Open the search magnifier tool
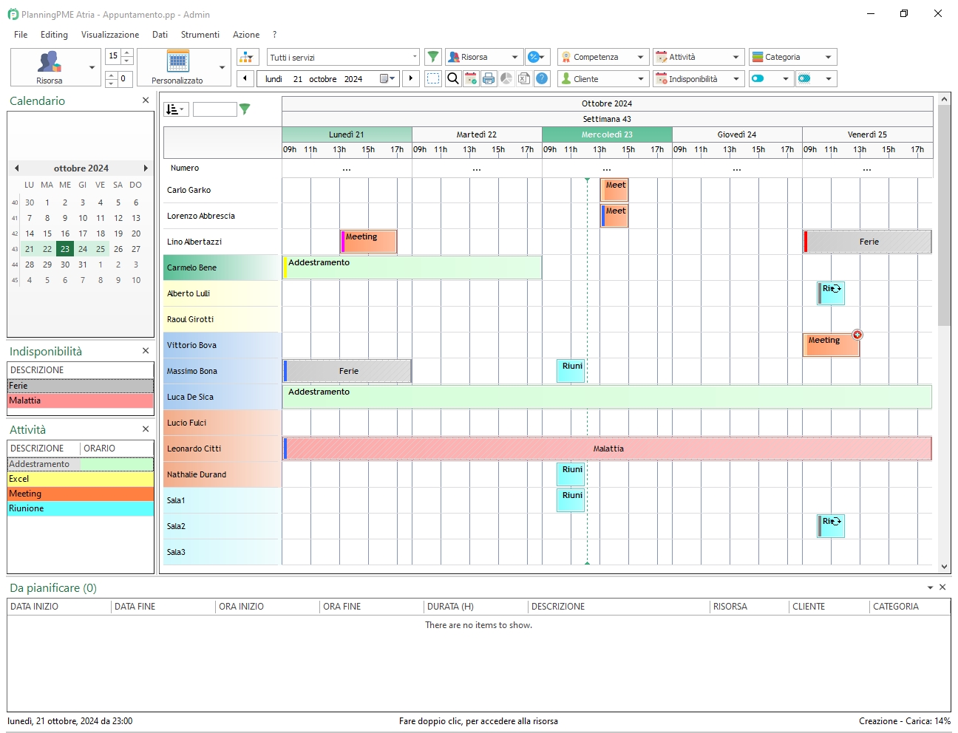This screenshot has height=733, width=958. click(x=452, y=78)
